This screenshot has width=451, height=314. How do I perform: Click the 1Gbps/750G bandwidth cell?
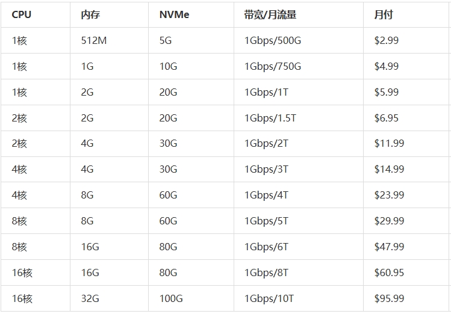(272, 67)
